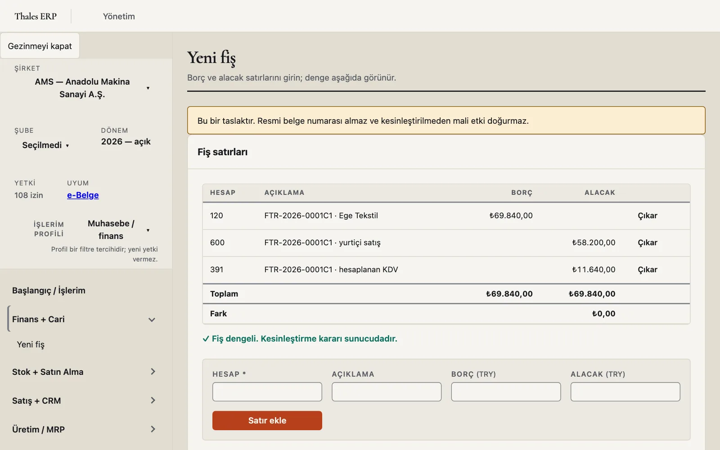Focus the Borç (TRY) input field

tap(506, 391)
